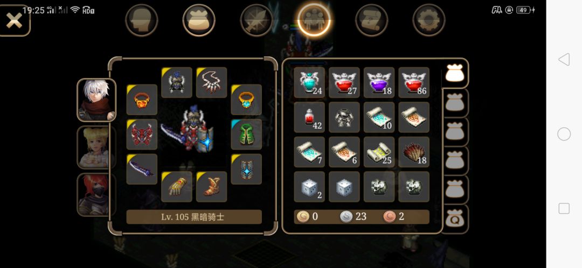This screenshot has width=582, height=268.
Task: Close the menu with the X button
Action: [14, 21]
